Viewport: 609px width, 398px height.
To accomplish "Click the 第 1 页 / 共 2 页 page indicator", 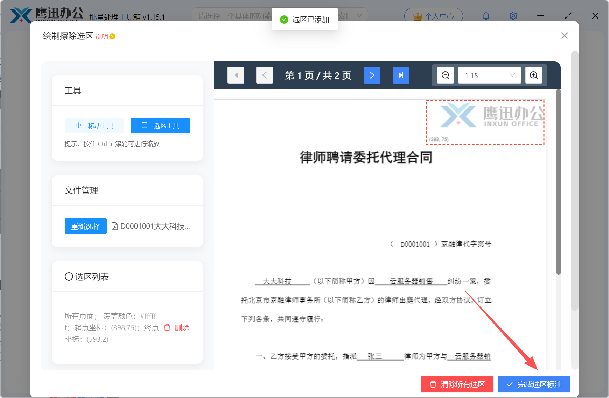I will tap(318, 75).
